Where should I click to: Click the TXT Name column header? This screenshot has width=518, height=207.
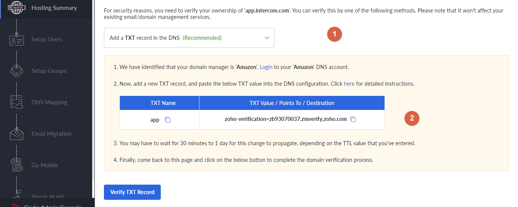(x=159, y=103)
